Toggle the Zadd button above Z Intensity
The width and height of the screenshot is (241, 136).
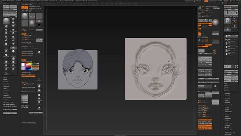point(23,34)
